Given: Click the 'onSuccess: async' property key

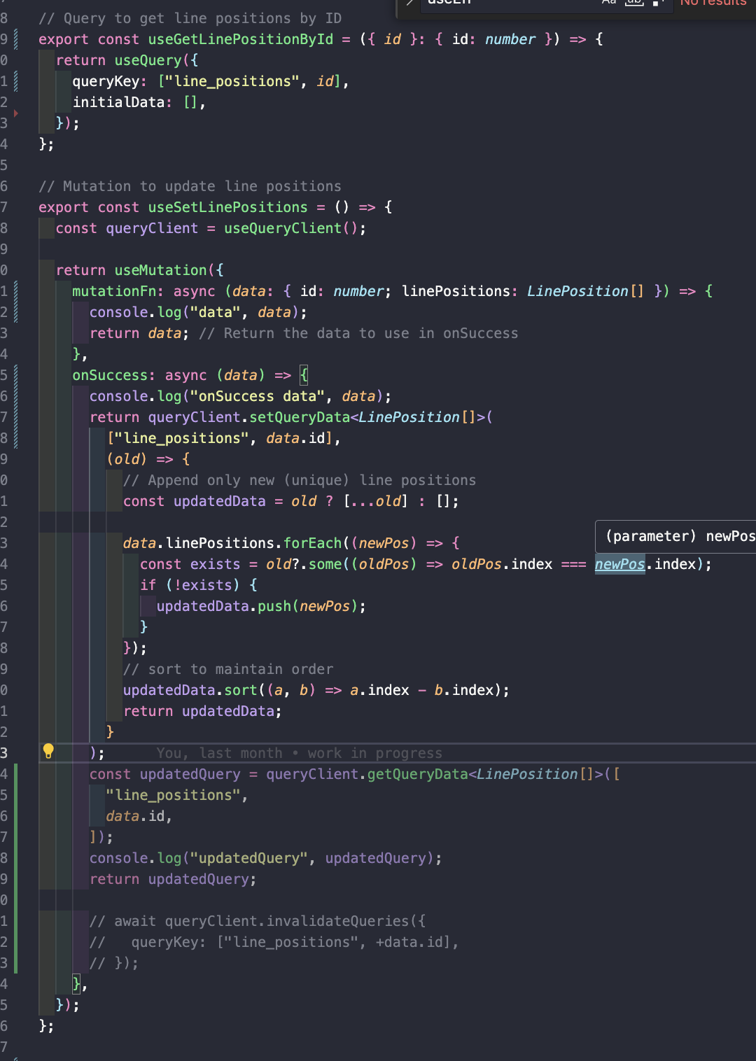Looking at the screenshot, I should click(139, 375).
